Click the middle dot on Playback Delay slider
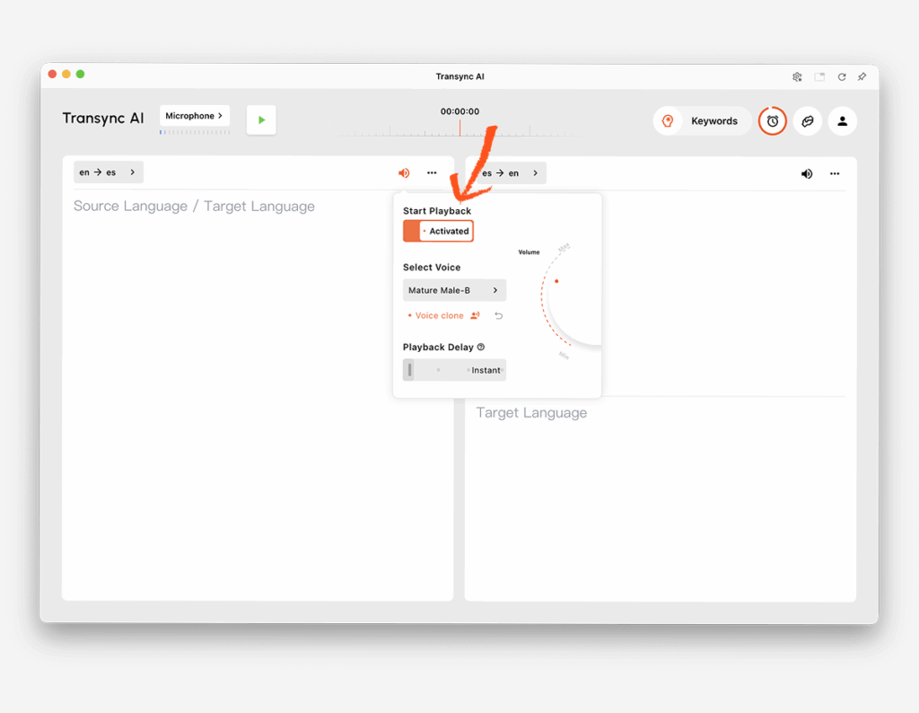This screenshot has width=919, height=713. coord(438,370)
